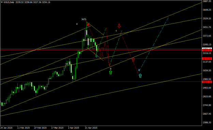Click the 3295.15 price scale value
Screen dimensions: 213x130
click(x=207, y=44)
